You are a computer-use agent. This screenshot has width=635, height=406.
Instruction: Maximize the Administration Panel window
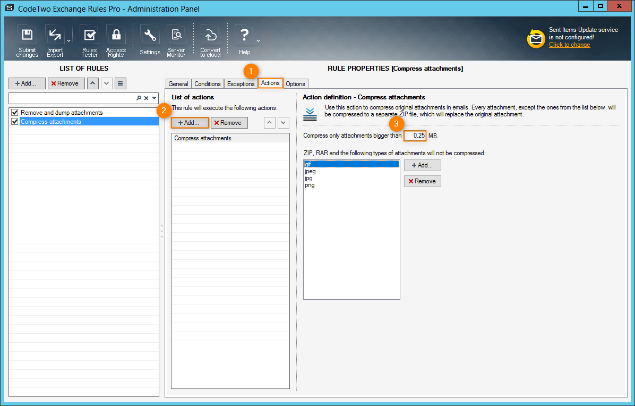click(600, 6)
